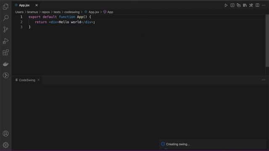Click the crossed tools icon in editor toolbar

pos(251,5)
